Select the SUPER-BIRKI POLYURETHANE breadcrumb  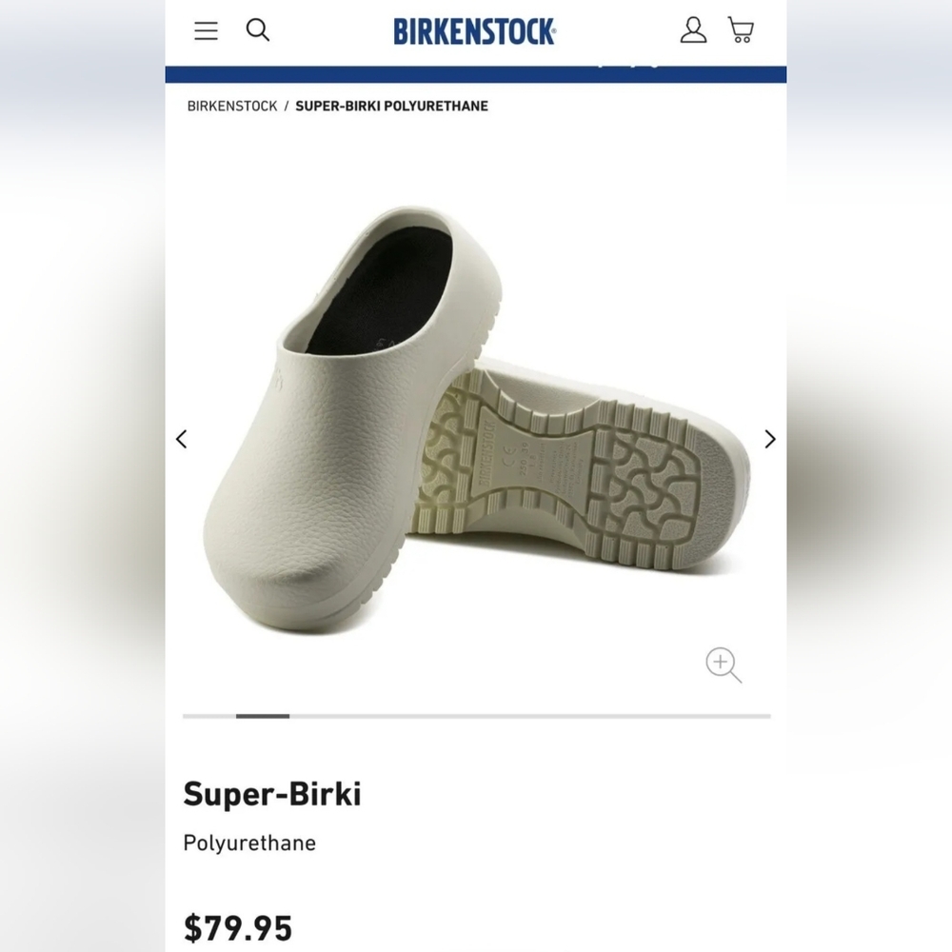tap(392, 105)
